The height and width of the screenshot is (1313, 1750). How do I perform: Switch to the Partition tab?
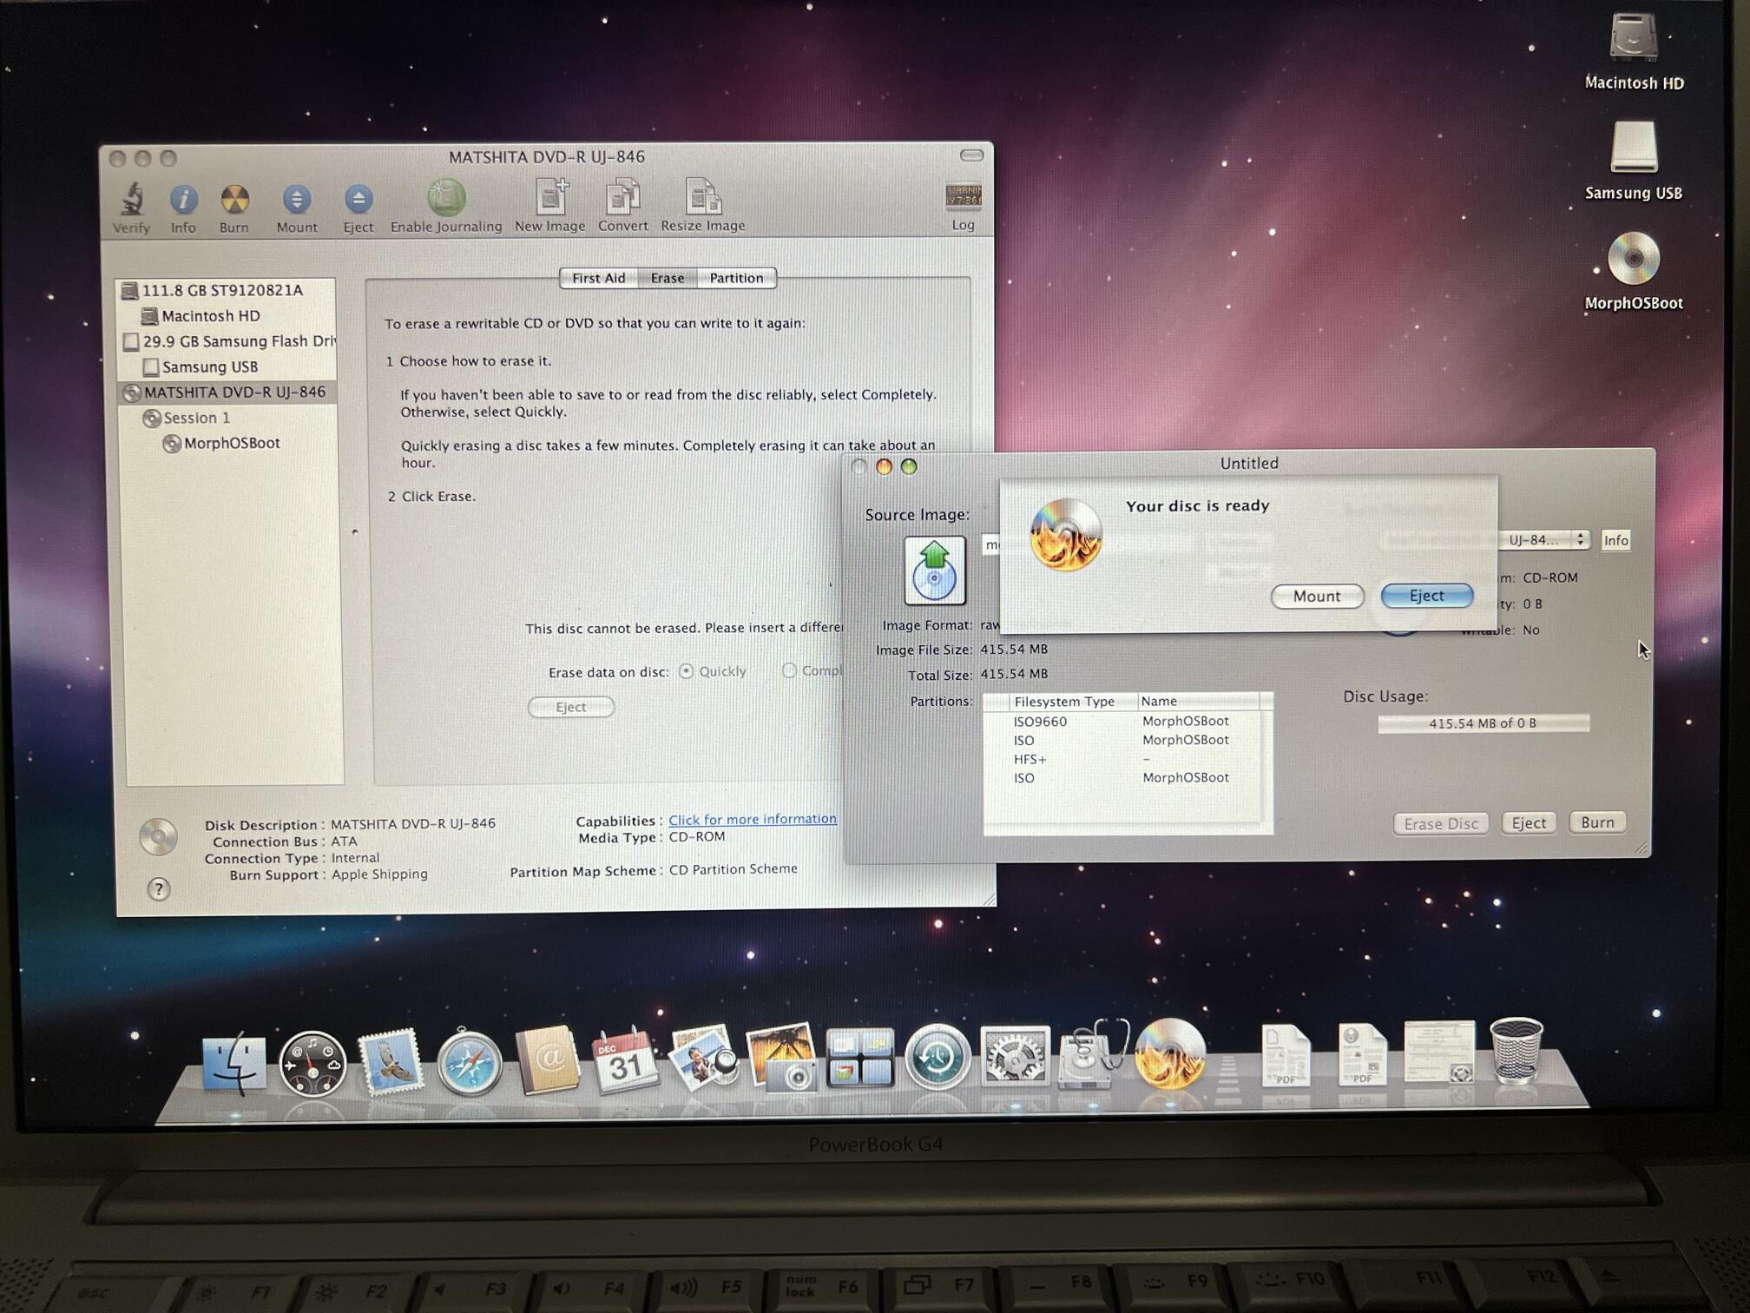[736, 278]
